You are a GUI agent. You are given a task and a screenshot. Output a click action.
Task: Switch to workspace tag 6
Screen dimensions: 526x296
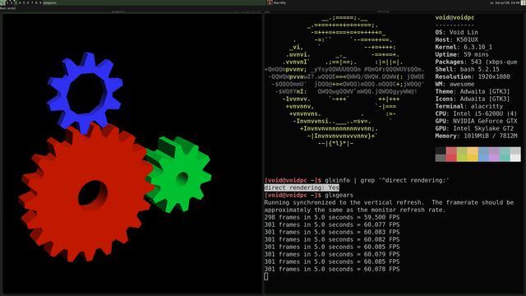click(28, 2)
